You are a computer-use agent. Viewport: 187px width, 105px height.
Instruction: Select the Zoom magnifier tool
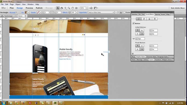pos(69,8)
